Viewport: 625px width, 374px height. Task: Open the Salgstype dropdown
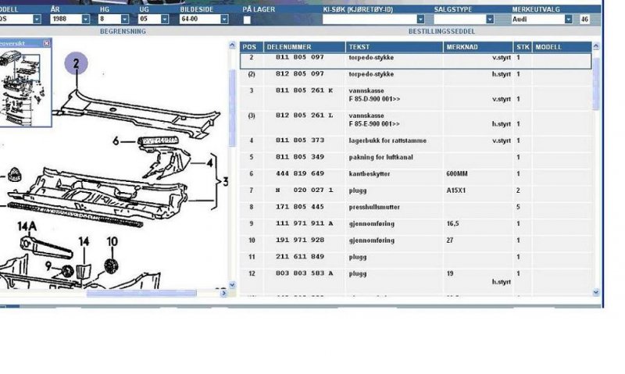pos(490,19)
